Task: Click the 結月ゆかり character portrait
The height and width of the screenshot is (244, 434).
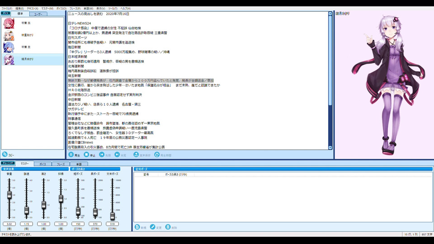Action: pos(388,84)
